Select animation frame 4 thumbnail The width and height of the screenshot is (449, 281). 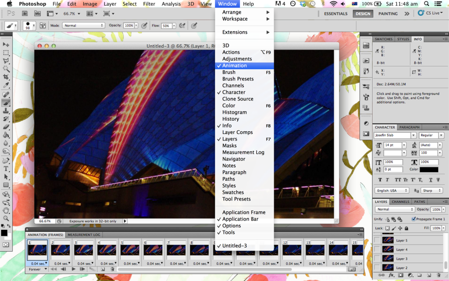click(106, 250)
